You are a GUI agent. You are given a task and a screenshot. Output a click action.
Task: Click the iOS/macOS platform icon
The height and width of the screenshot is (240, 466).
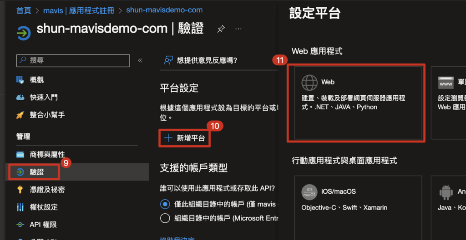point(309,192)
